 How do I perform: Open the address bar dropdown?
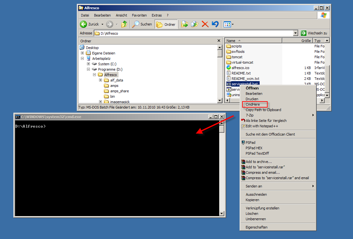coord(296,33)
